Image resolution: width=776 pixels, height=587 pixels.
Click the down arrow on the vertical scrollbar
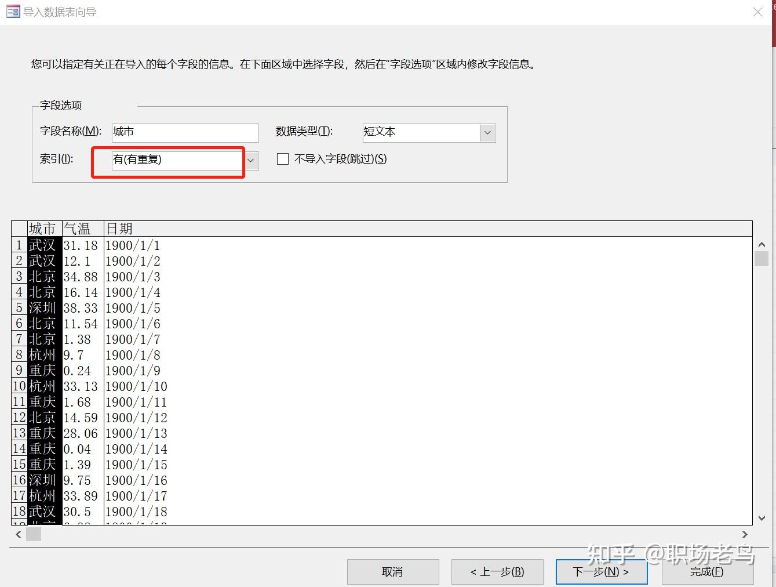[x=762, y=518]
